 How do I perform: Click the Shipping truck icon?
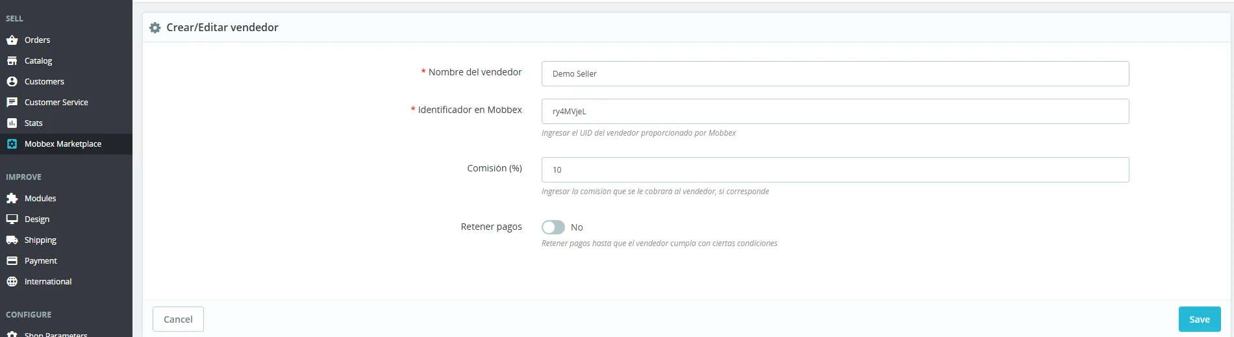point(12,240)
